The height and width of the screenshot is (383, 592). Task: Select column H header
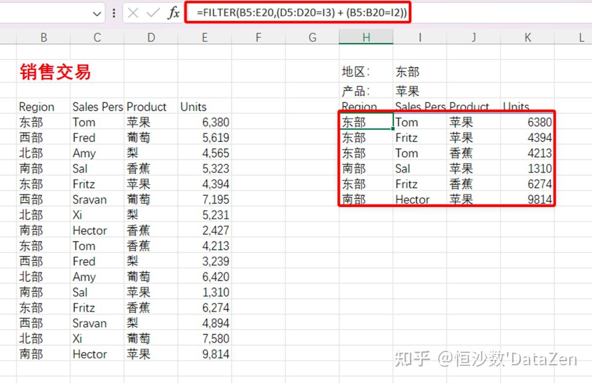366,37
